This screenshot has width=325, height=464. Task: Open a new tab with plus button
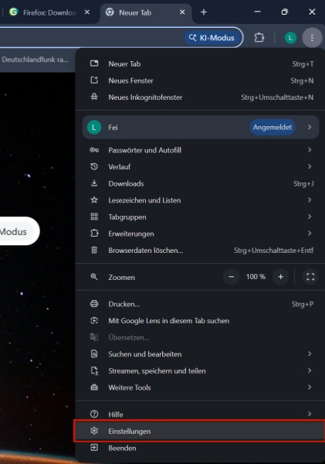click(204, 12)
